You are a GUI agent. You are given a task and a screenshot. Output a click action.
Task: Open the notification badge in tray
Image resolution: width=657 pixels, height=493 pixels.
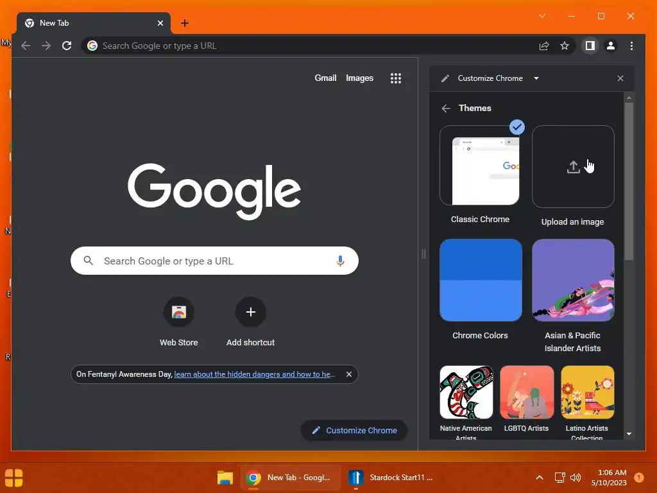coord(638,477)
